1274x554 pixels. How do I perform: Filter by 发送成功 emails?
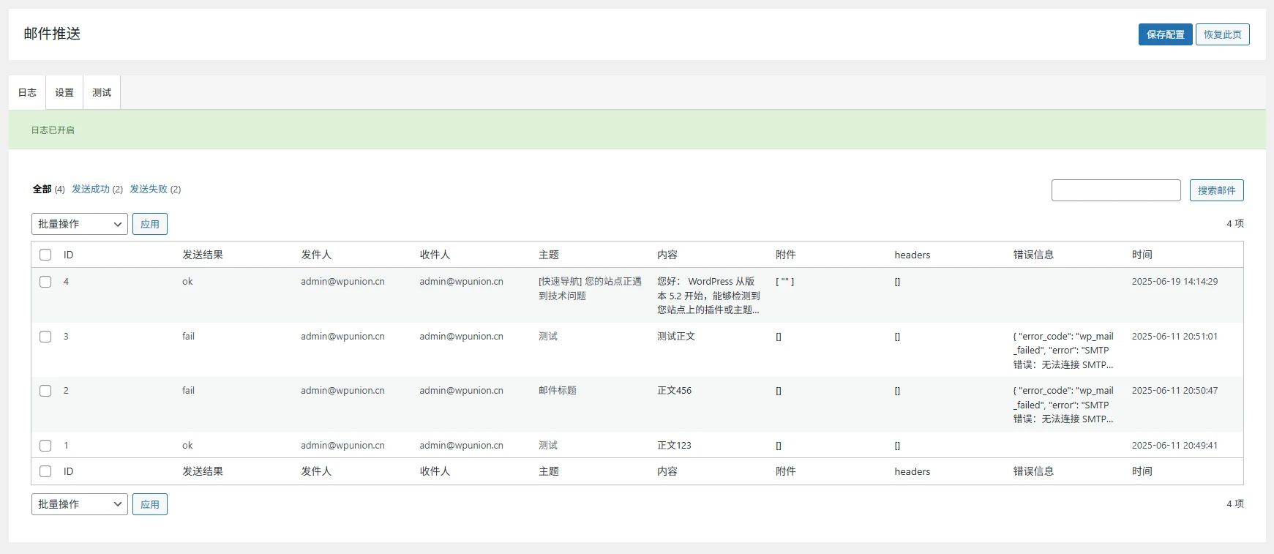click(91, 189)
